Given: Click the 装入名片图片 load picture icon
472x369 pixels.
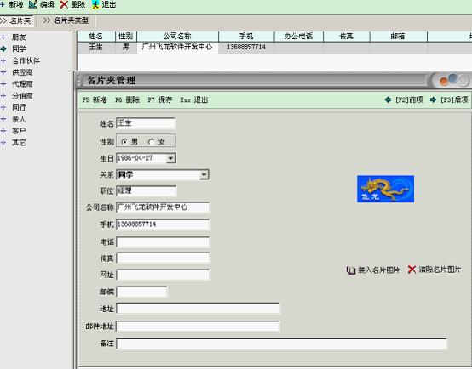Looking at the screenshot, I should pyautogui.click(x=351, y=270).
